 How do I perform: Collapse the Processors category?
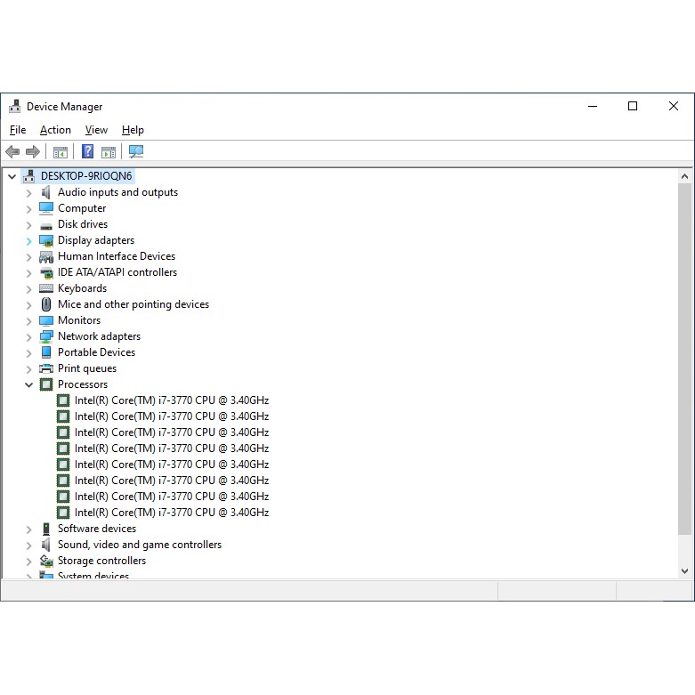[28, 384]
